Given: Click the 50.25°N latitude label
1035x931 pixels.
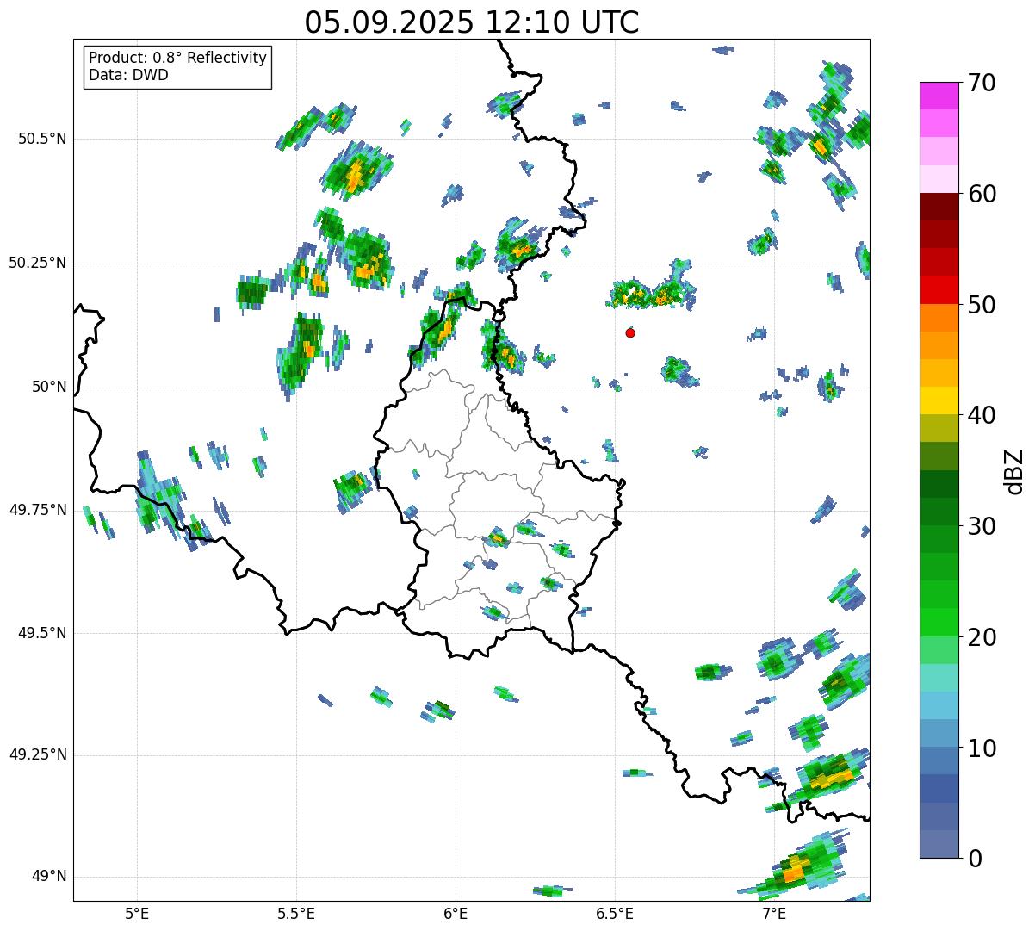Looking at the screenshot, I should [38, 264].
